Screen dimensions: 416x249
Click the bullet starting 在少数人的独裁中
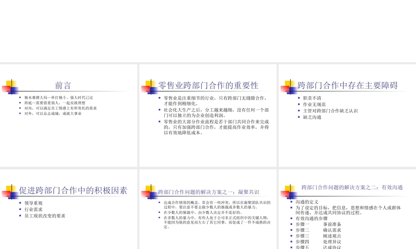pyautogui.click(x=203, y=212)
